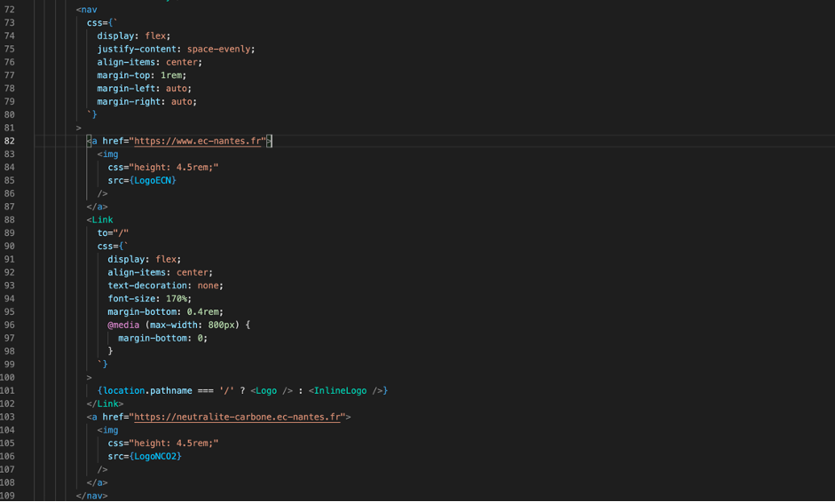Click the <img tag on line 83

[x=107, y=154]
